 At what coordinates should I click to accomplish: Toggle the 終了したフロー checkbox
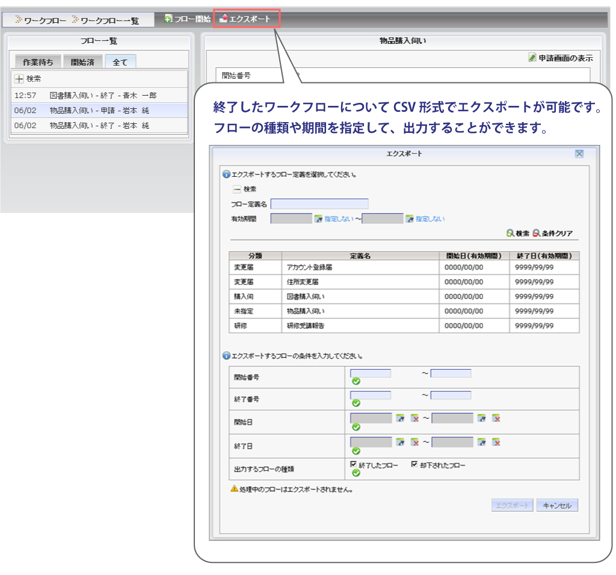point(353,464)
